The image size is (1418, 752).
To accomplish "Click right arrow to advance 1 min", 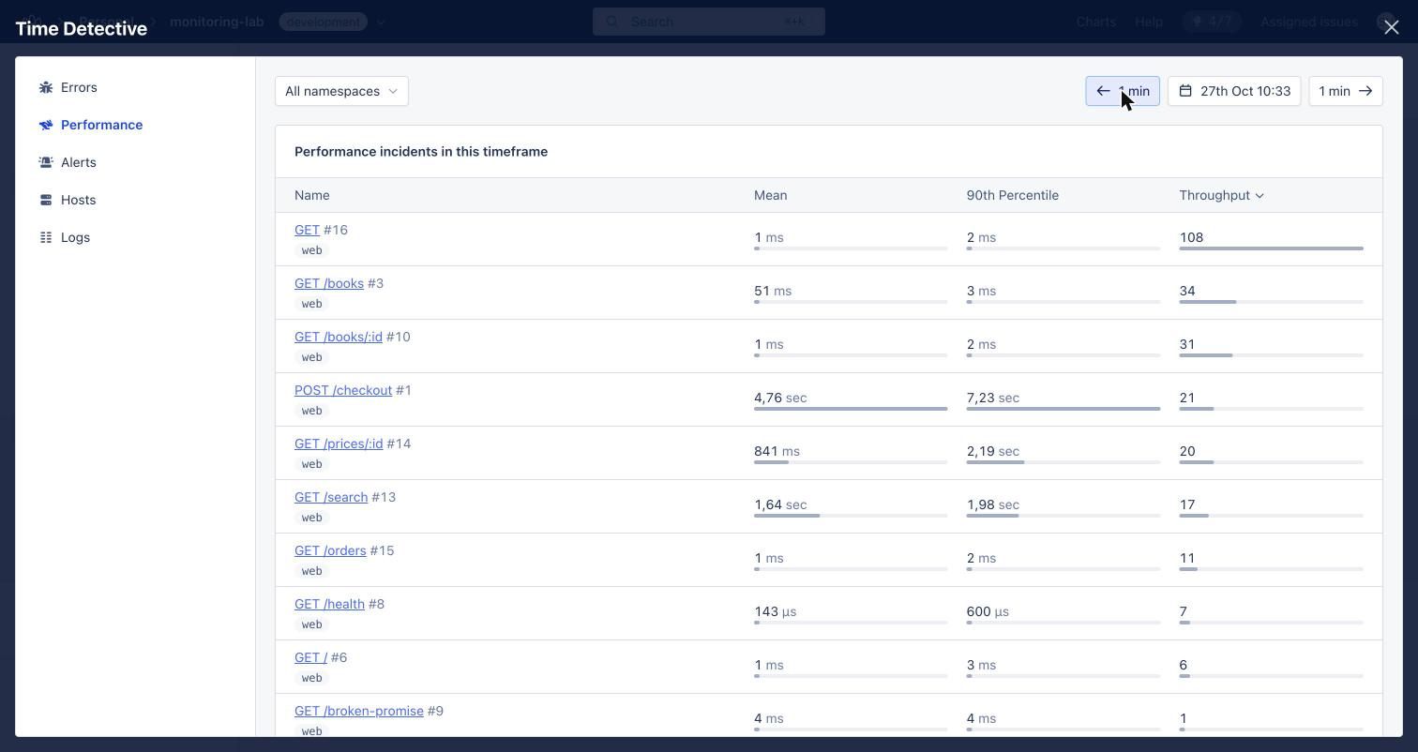I will click(x=1365, y=91).
